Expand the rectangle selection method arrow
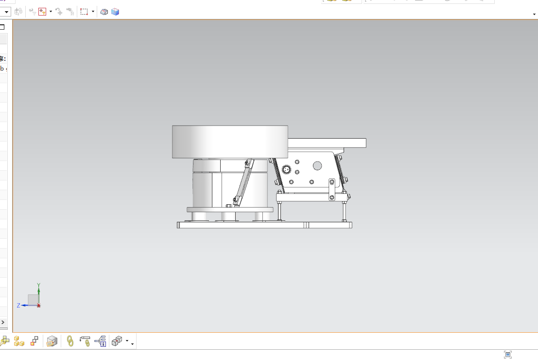 click(x=93, y=12)
